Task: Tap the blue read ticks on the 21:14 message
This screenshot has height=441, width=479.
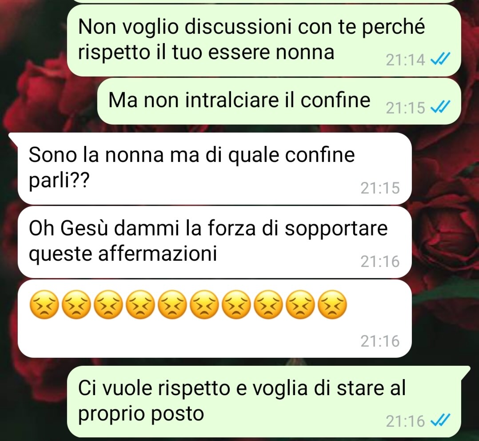Action: 440,59
